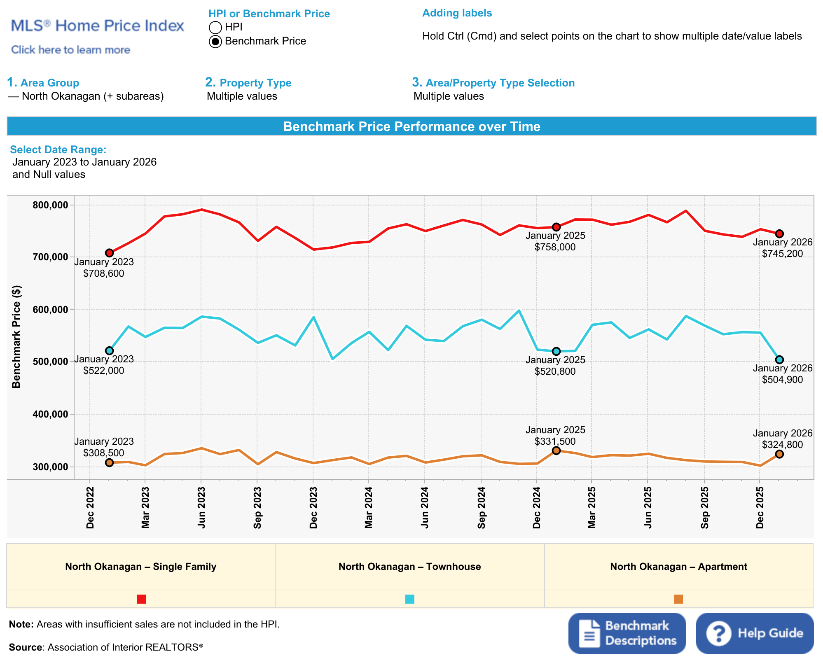This screenshot has width=823, height=658.
Task: Open the Property Type Multiple values dropdown
Action: pos(242,96)
